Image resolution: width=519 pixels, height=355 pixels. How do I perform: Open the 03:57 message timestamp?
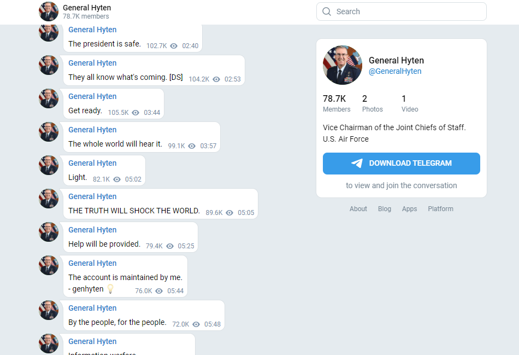pos(208,146)
